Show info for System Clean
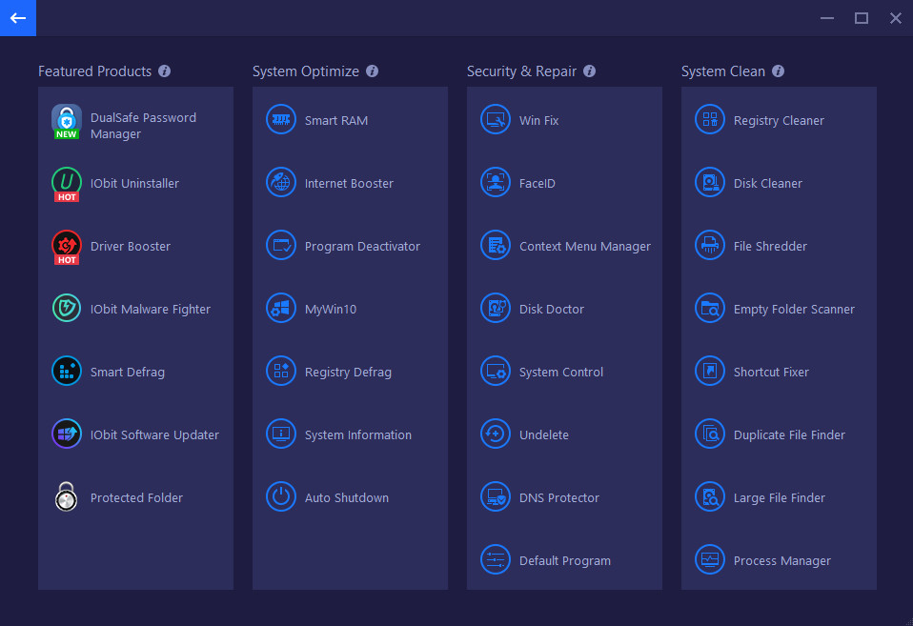The image size is (913, 626). click(x=778, y=71)
